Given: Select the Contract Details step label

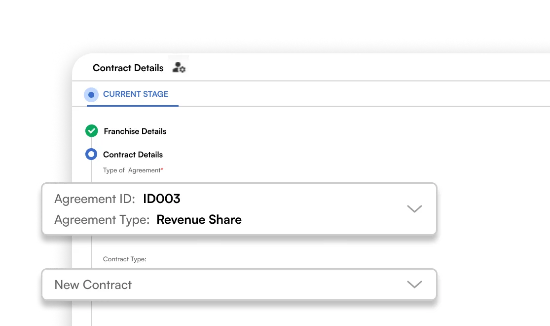Looking at the screenshot, I should pyautogui.click(x=133, y=155).
